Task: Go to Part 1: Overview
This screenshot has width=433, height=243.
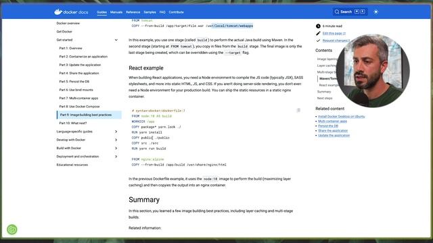Action: (x=70, y=48)
